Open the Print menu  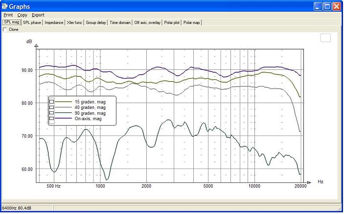[x=8, y=15]
